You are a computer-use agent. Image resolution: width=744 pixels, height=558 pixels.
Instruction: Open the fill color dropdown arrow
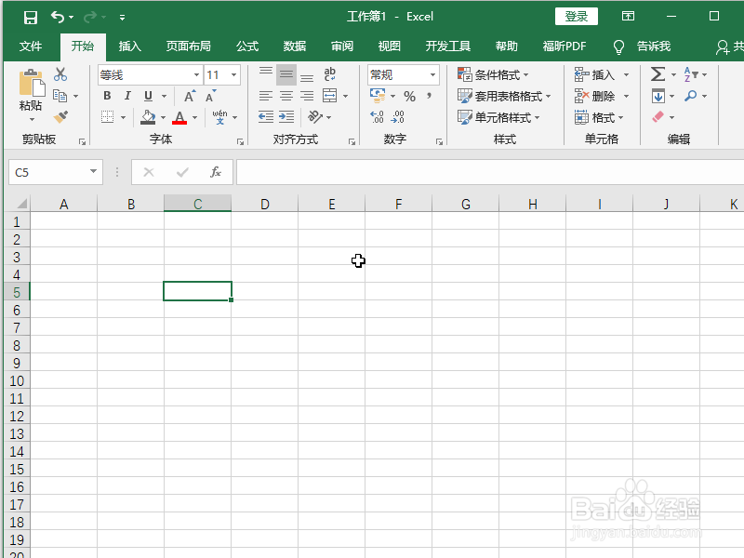pos(164,117)
